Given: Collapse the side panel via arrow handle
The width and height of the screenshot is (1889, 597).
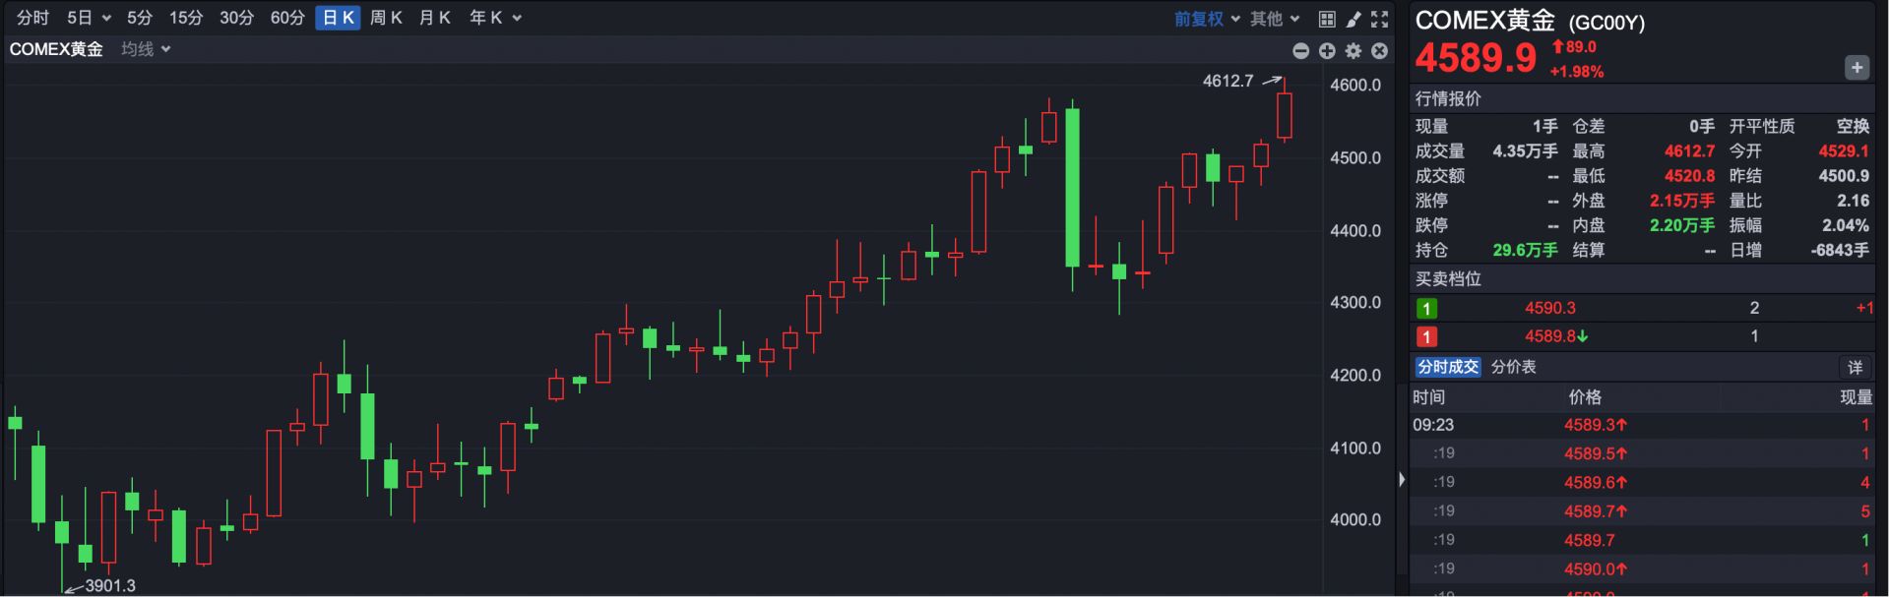Looking at the screenshot, I should pyautogui.click(x=1402, y=480).
